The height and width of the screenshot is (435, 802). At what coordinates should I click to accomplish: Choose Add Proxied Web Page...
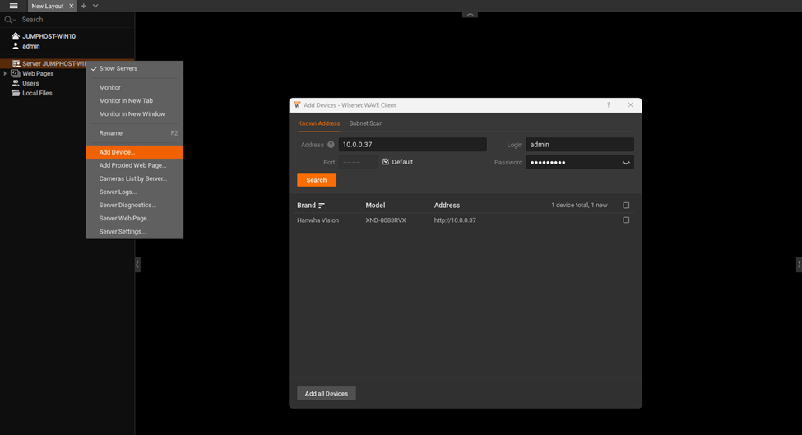coord(135,165)
